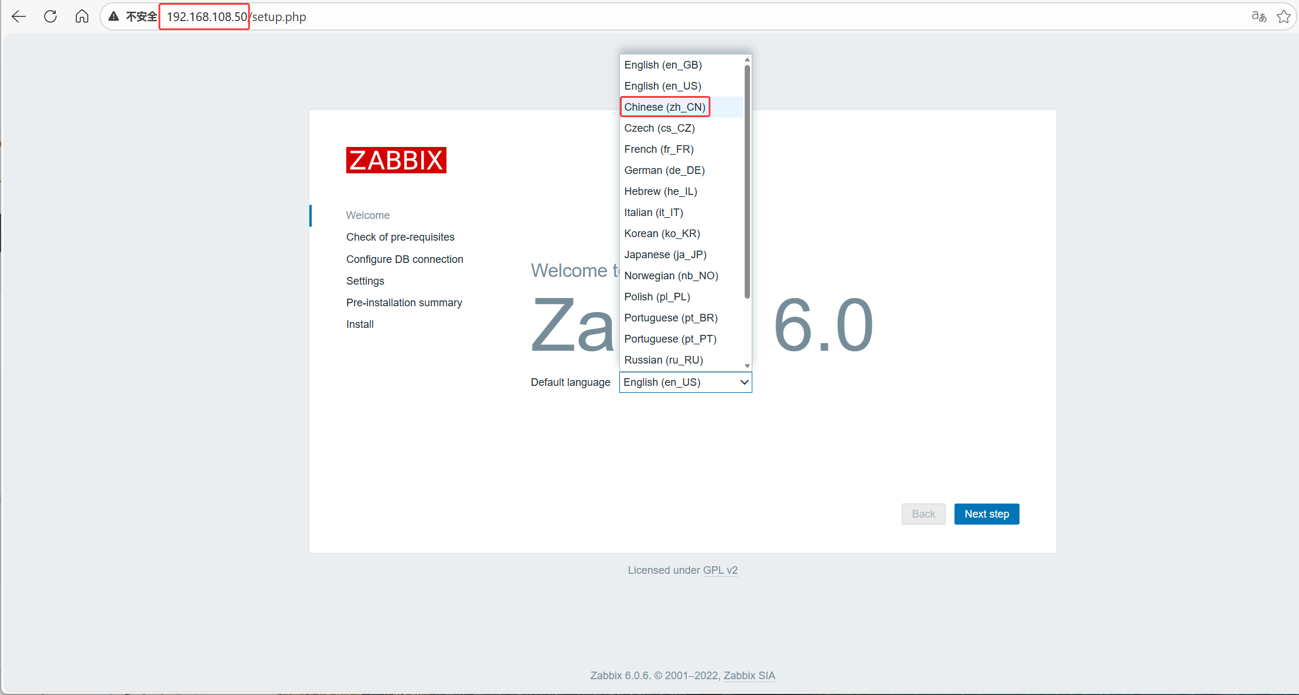
Task: Click the language list scrollbar thumb
Action: tap(747, 182)
